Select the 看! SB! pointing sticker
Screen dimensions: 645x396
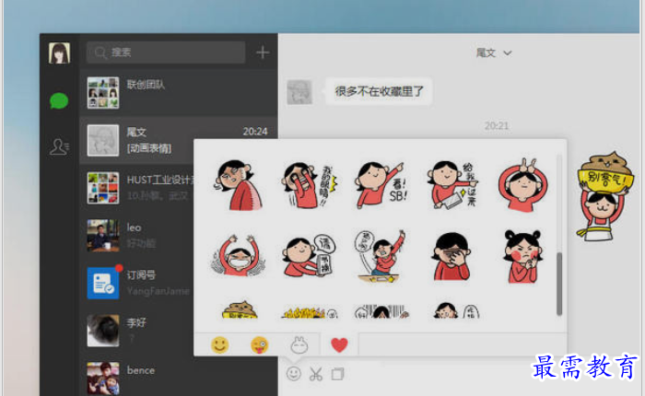click(381, 184)
